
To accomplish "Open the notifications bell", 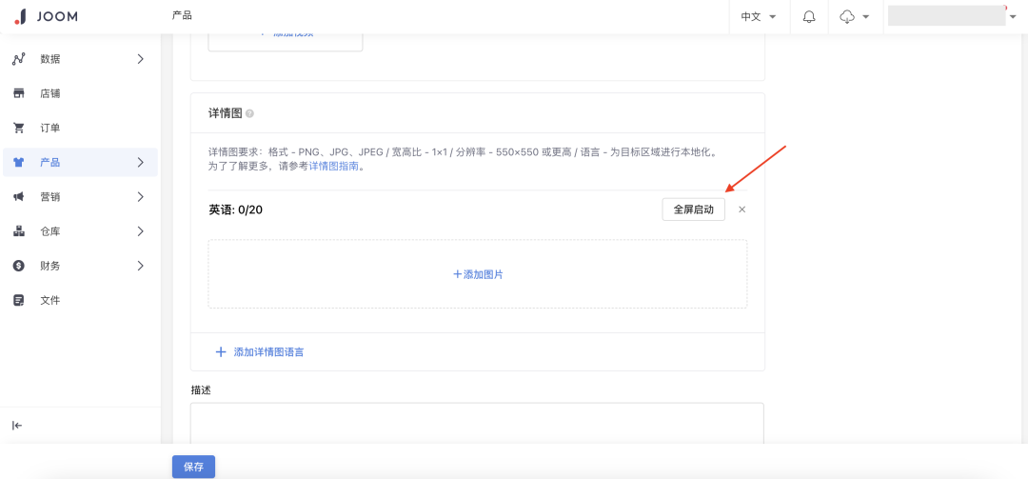I will 809,16.
